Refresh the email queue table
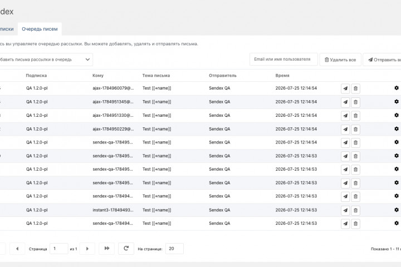This screenshot has height=267, width=401. pos(126,248)
